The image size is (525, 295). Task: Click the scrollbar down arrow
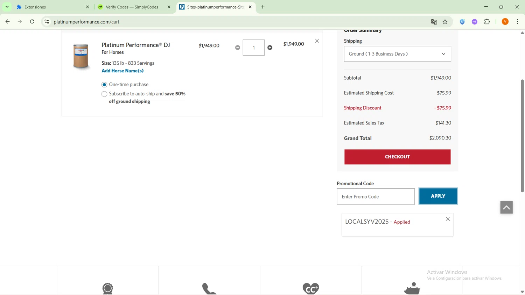[x=522, y=292]
